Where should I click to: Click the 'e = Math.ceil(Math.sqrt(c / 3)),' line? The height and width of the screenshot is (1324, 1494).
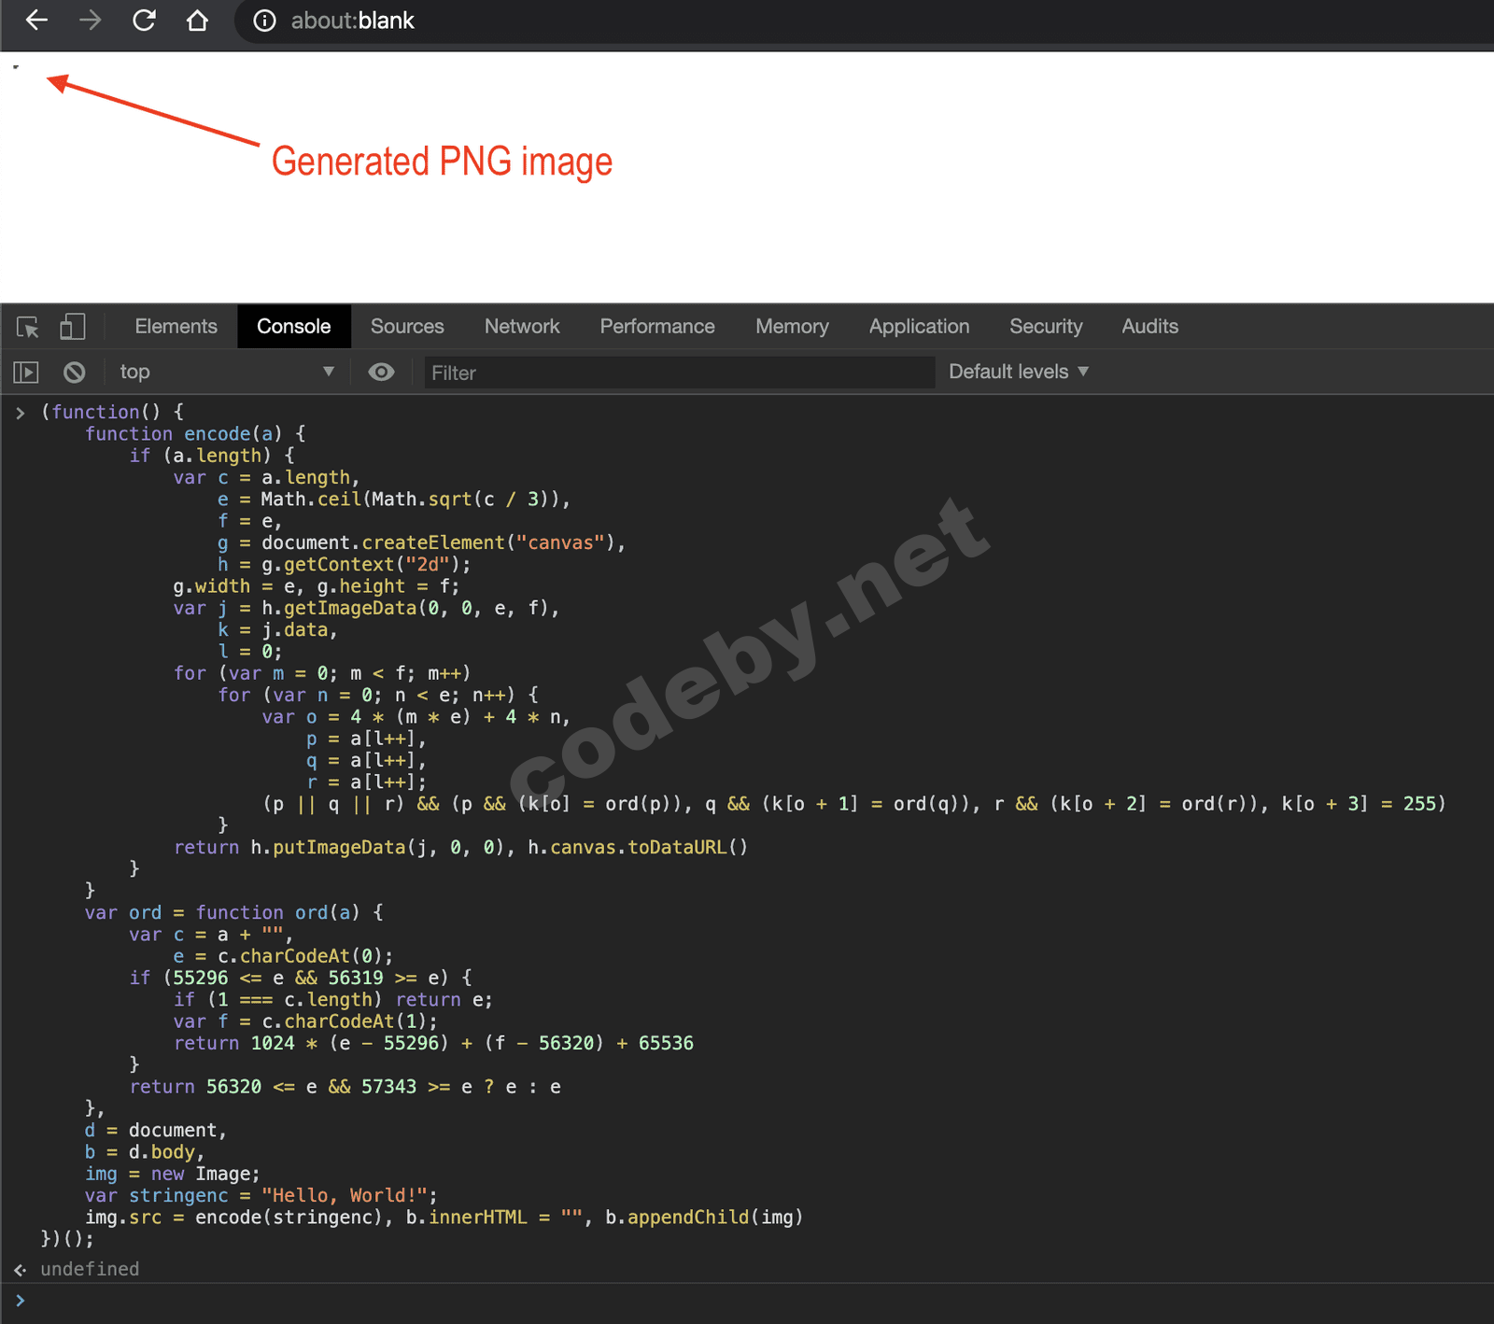click(x=393, y=499)
